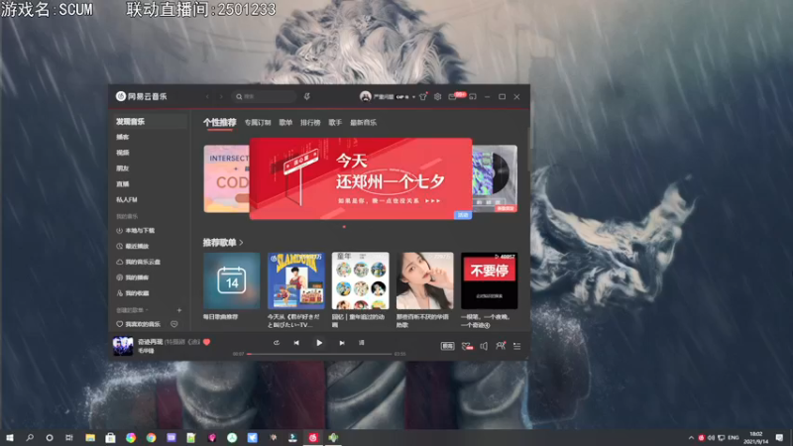Screen dimensions: 793x446
Task: Open the user avatar profile
Action: tap(365, 96)
